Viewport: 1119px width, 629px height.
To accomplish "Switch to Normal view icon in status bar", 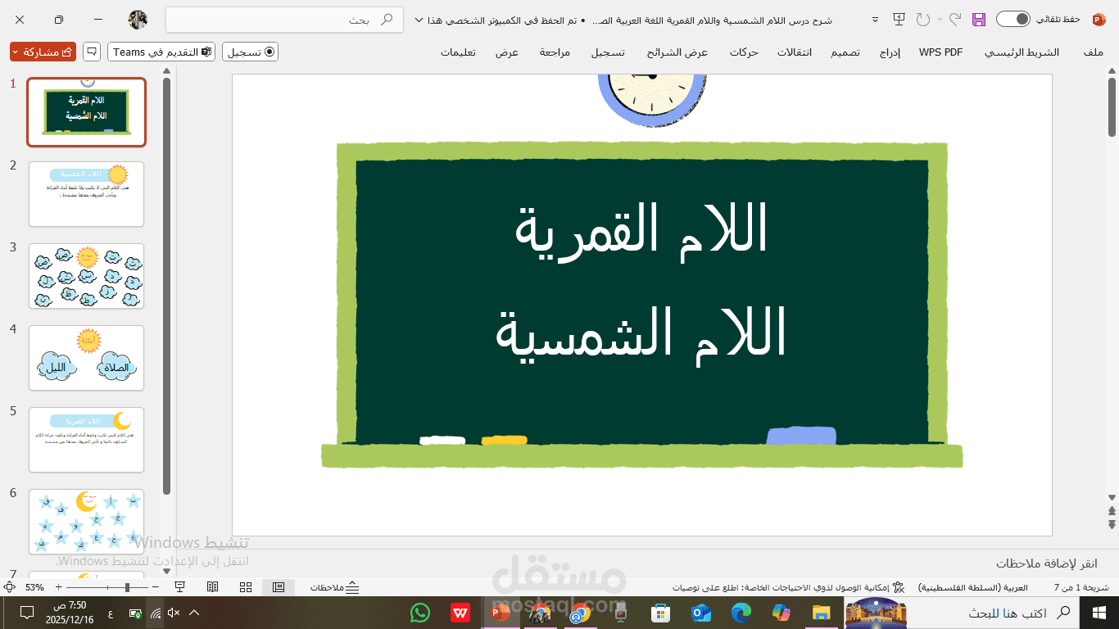I will click(279, 587).
